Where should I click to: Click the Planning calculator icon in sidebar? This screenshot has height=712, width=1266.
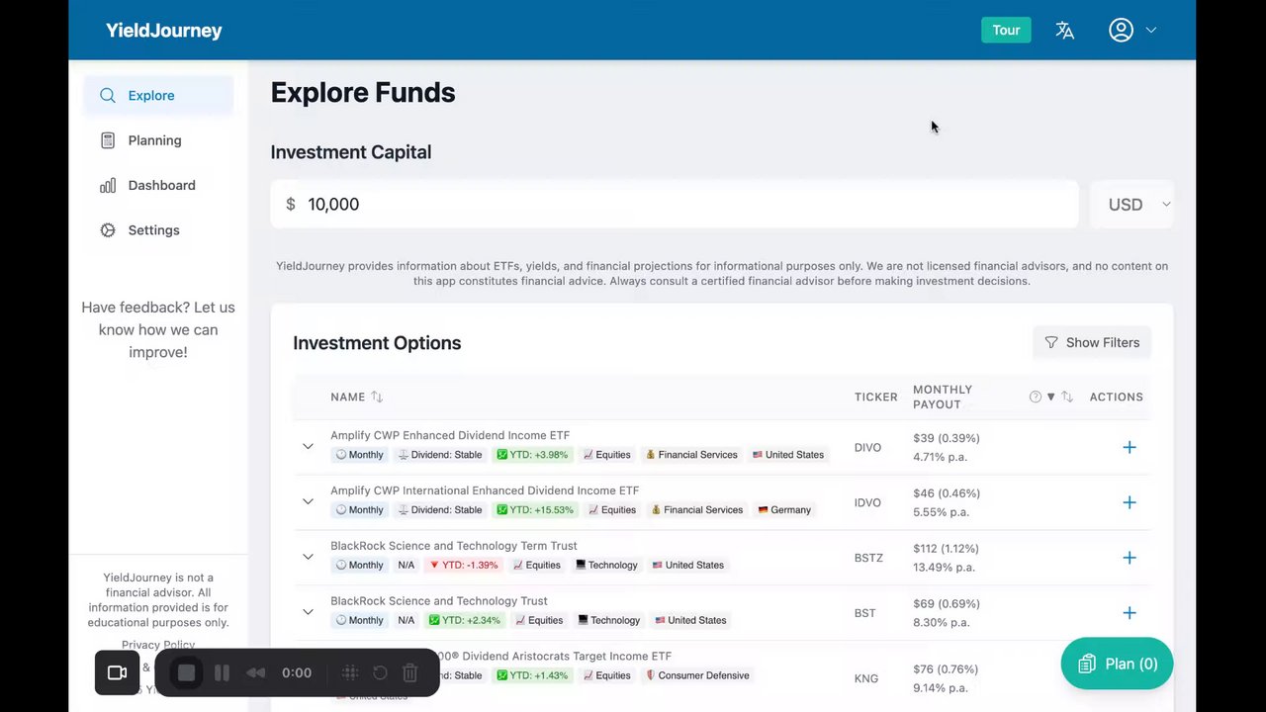108,140
